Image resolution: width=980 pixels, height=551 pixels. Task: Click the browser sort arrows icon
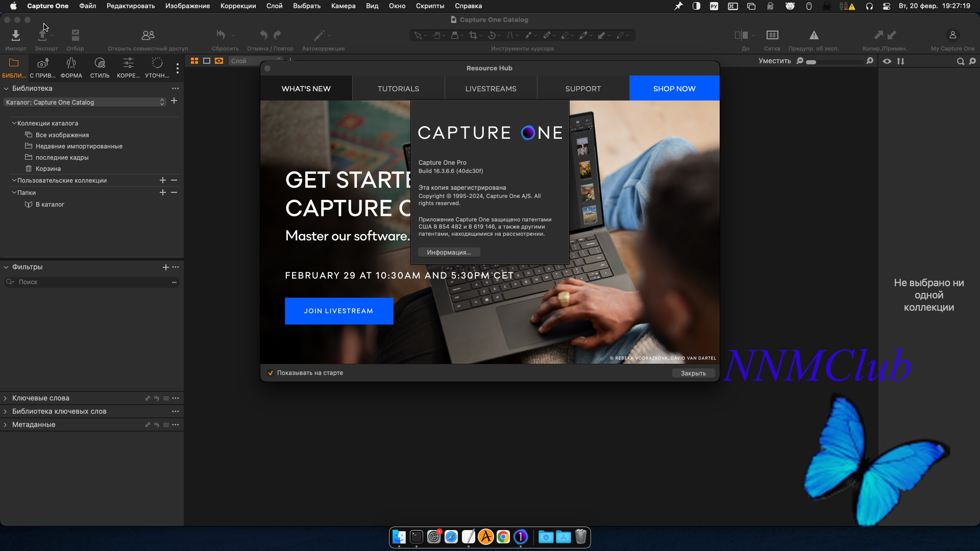[x=901, y=61]
